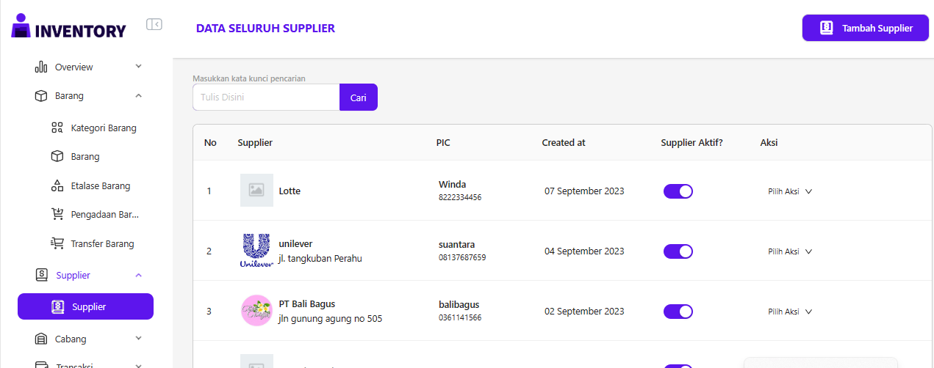Click the Pengadaan Barang cart icon
Image resolution: width=934 pixels, height=368 pixels.
(57, 215)
